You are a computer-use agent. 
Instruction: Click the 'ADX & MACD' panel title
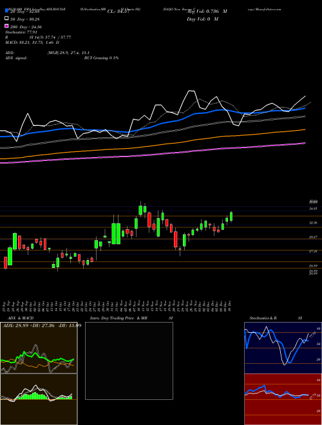[x=21, y=318]
